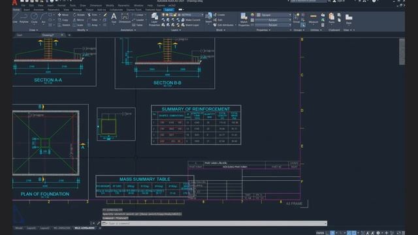
Task: Open the Insert ribbon tab
Action: click(x=27, y=10)
